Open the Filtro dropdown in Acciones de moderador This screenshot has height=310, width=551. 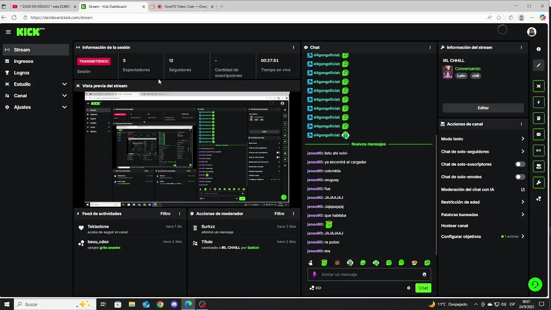tap(279, 214)
